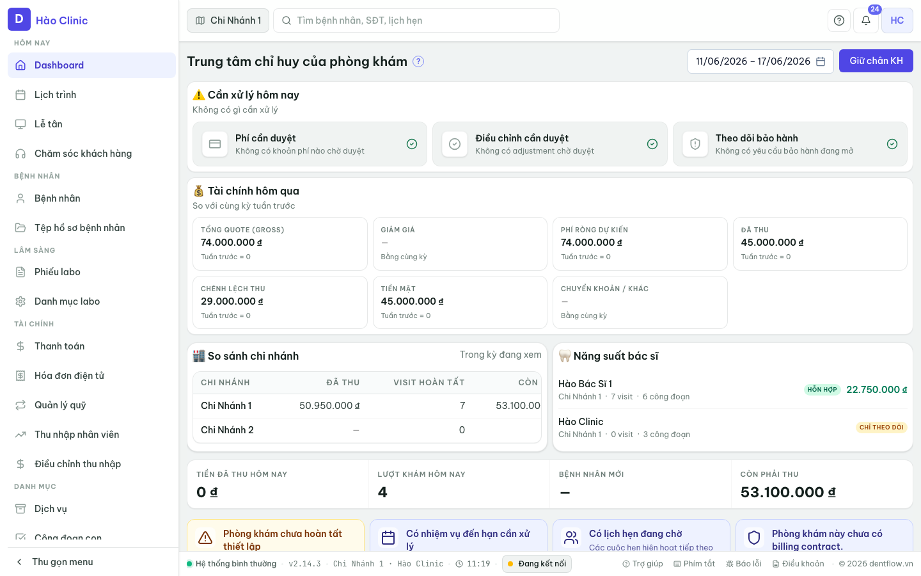Click green check at right of Phí cần duyệt
Screen dimensions: 921x576
coord(412,144)
